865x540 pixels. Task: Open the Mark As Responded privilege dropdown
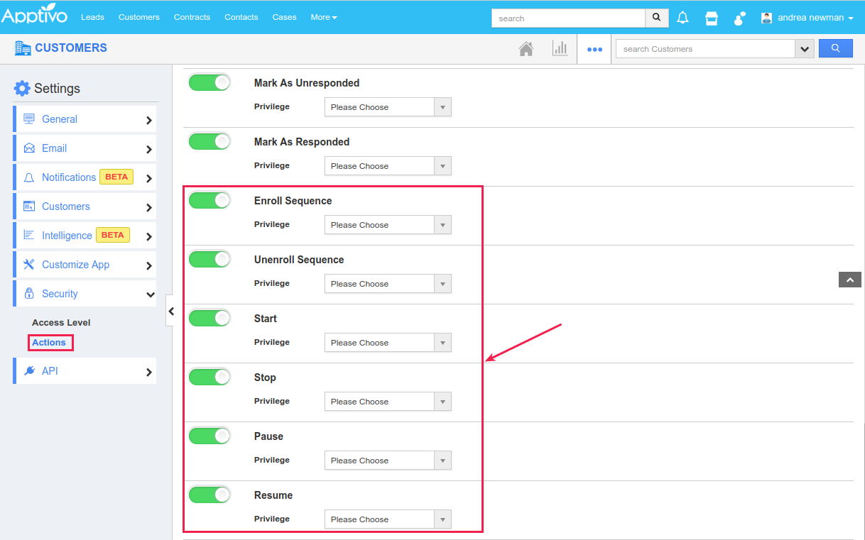(x=388, y=166)
